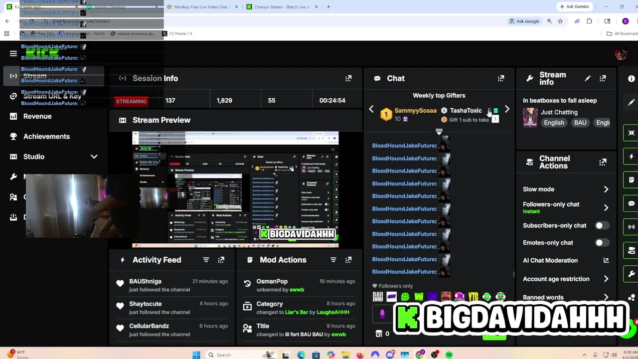Open AI Chat Moderation external link icon

pyautogui.click(x=606, y=260)
